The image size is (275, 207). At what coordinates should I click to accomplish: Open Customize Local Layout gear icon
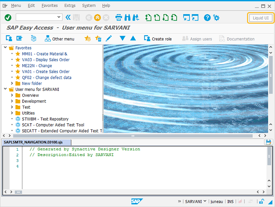point(216,18)
